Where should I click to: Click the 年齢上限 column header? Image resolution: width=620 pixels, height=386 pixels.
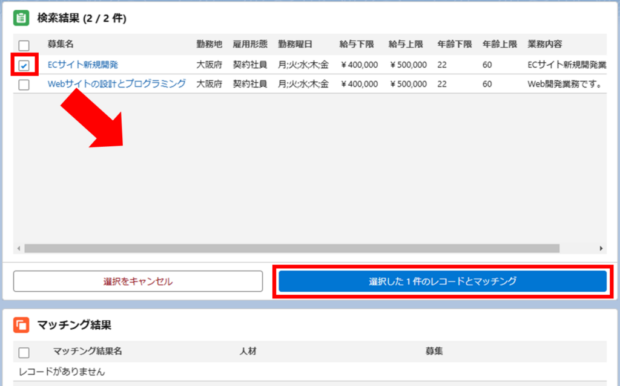point(500,45)
